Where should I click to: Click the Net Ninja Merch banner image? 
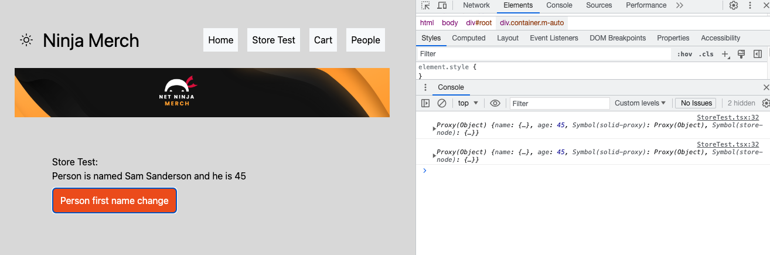pyautogui.click(x=202, y=93)
